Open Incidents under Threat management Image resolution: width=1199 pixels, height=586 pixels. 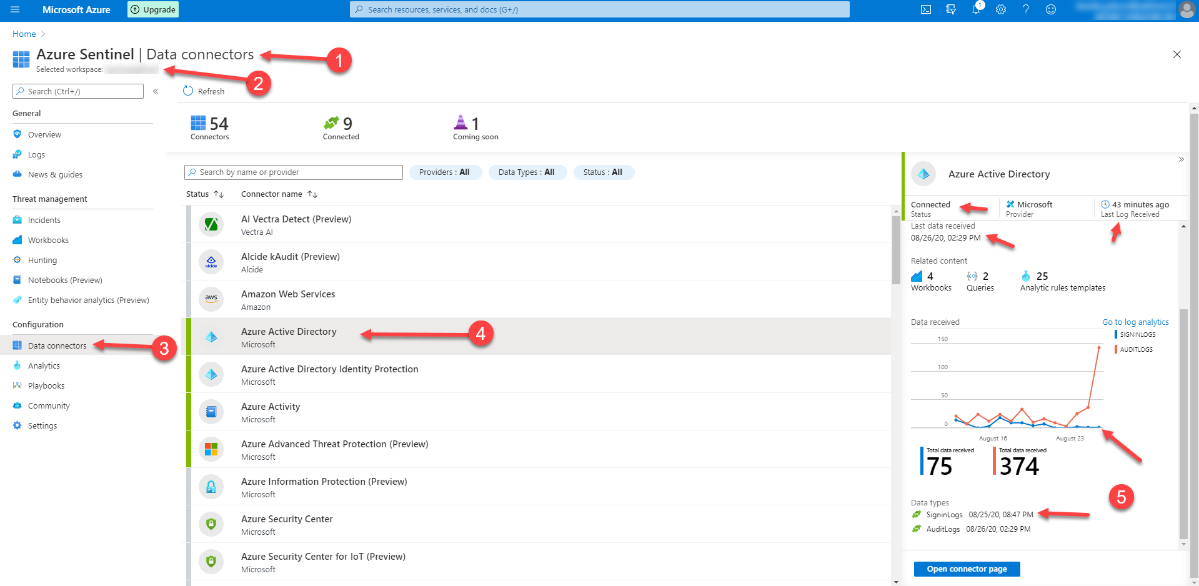click(x=43, y=220)
